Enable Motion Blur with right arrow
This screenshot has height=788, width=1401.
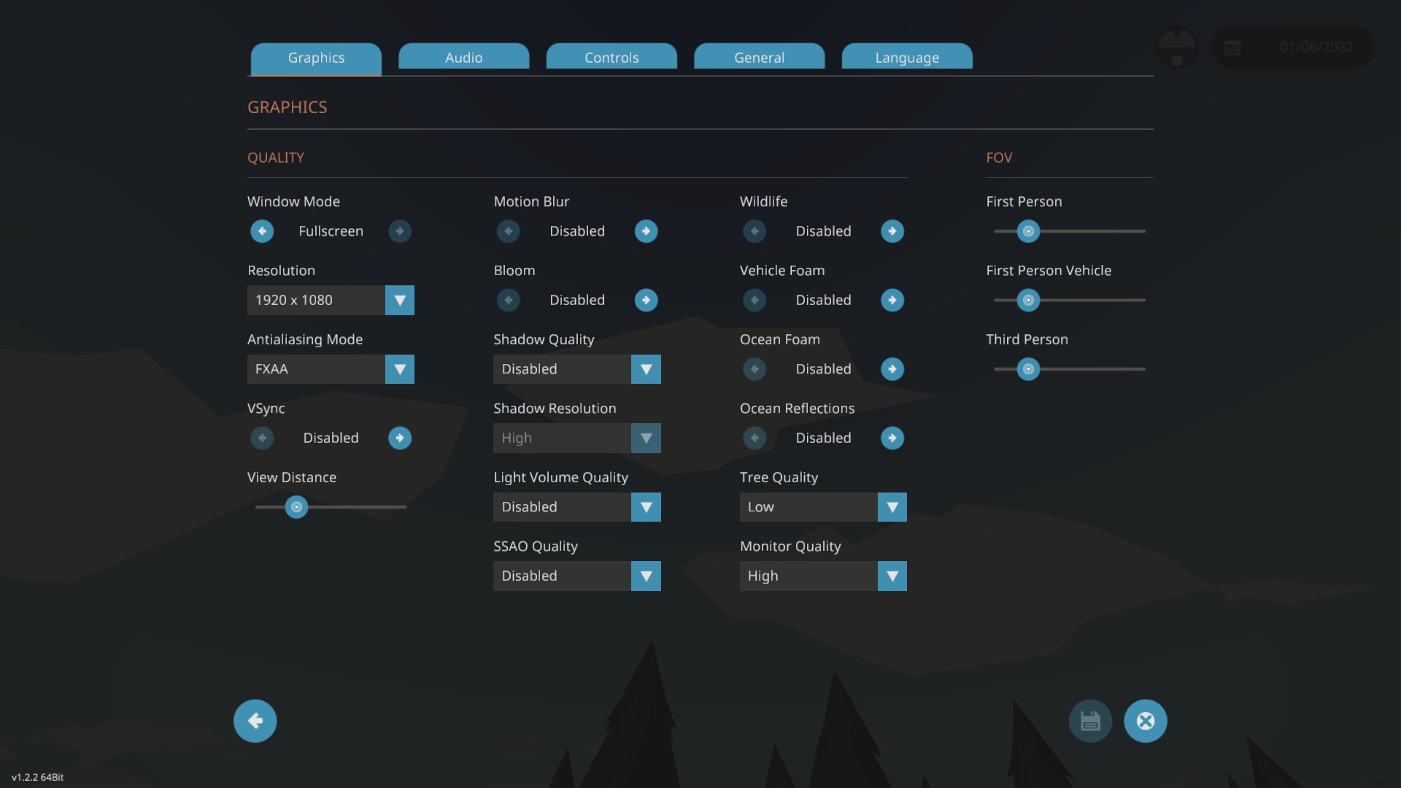tap(646, 231)
